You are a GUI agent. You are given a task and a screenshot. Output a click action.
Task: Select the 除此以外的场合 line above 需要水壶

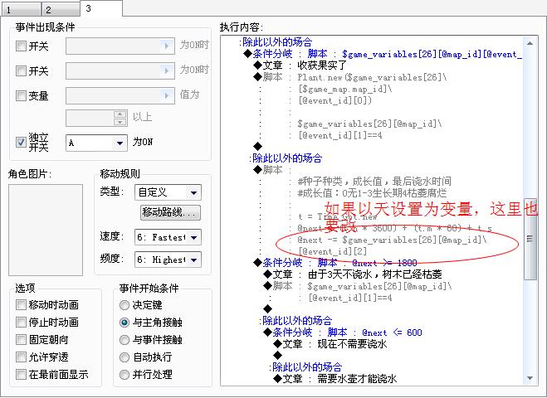pyautogui.click(x=305, y=366)
